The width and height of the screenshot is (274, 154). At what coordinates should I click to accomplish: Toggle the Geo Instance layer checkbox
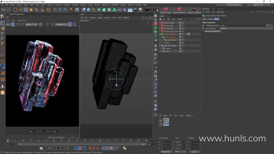click(x=180, y=40)
